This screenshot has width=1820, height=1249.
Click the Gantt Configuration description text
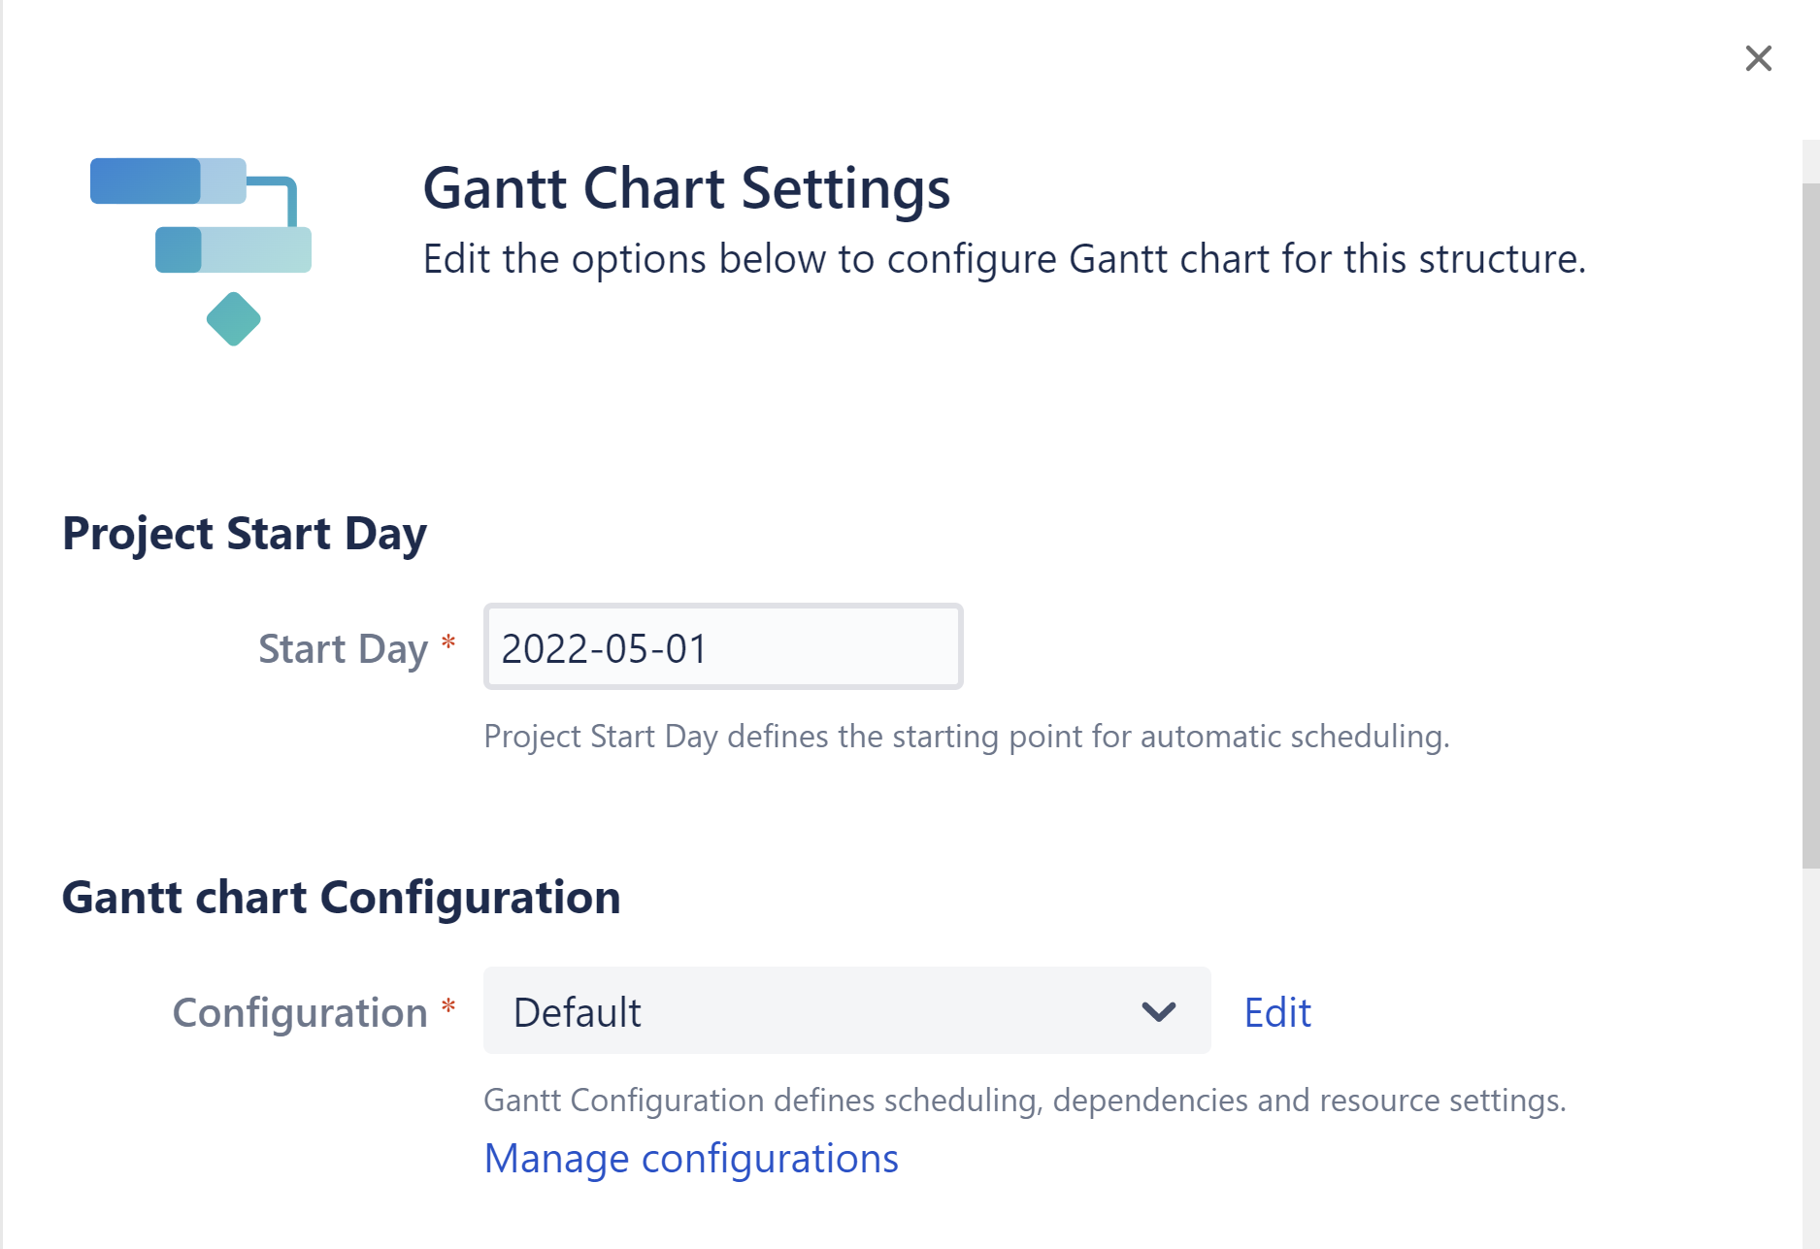point(1026,1101)
